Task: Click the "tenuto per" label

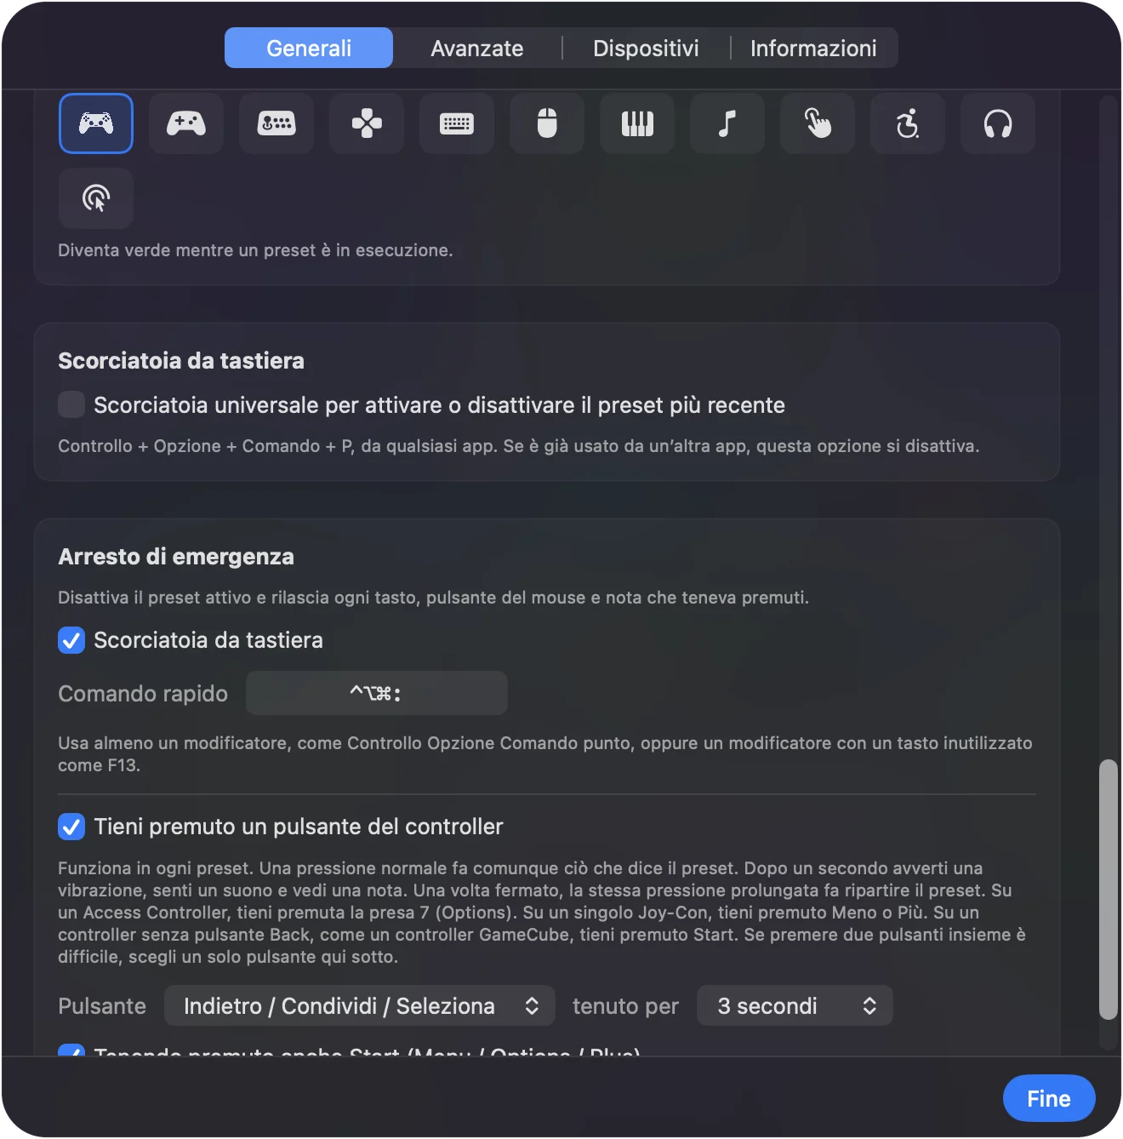Action: 625,1006
